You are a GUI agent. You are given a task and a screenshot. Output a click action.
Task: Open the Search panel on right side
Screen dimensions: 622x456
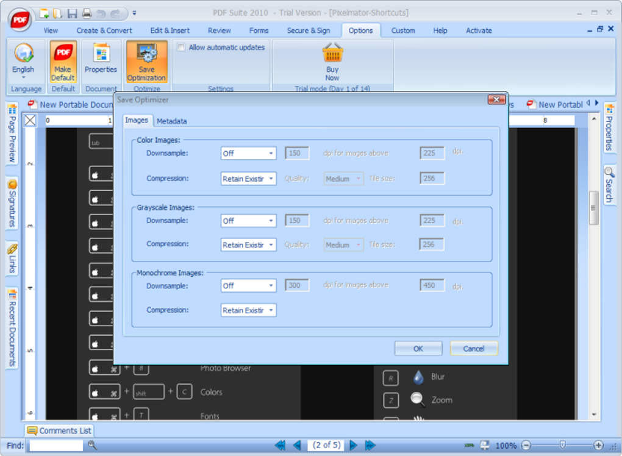coord(609,185)
